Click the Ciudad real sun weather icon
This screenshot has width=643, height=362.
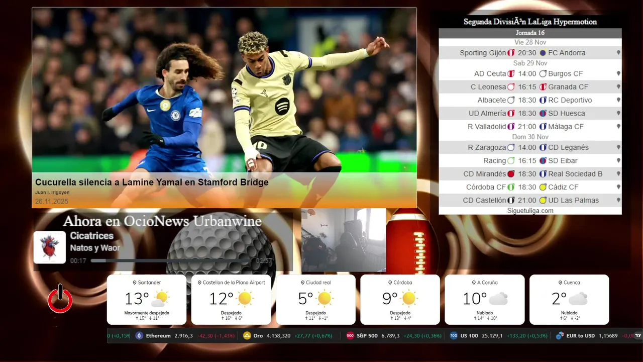[325, 299]
